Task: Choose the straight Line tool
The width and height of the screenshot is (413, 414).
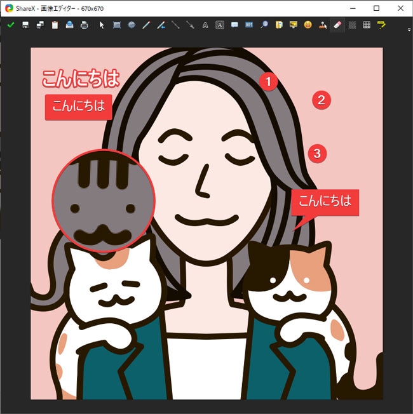Action: coord(175,25)
